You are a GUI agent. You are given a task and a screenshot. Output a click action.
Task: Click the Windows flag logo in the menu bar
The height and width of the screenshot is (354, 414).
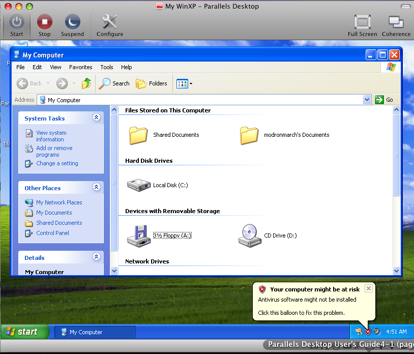click(391, 67)
